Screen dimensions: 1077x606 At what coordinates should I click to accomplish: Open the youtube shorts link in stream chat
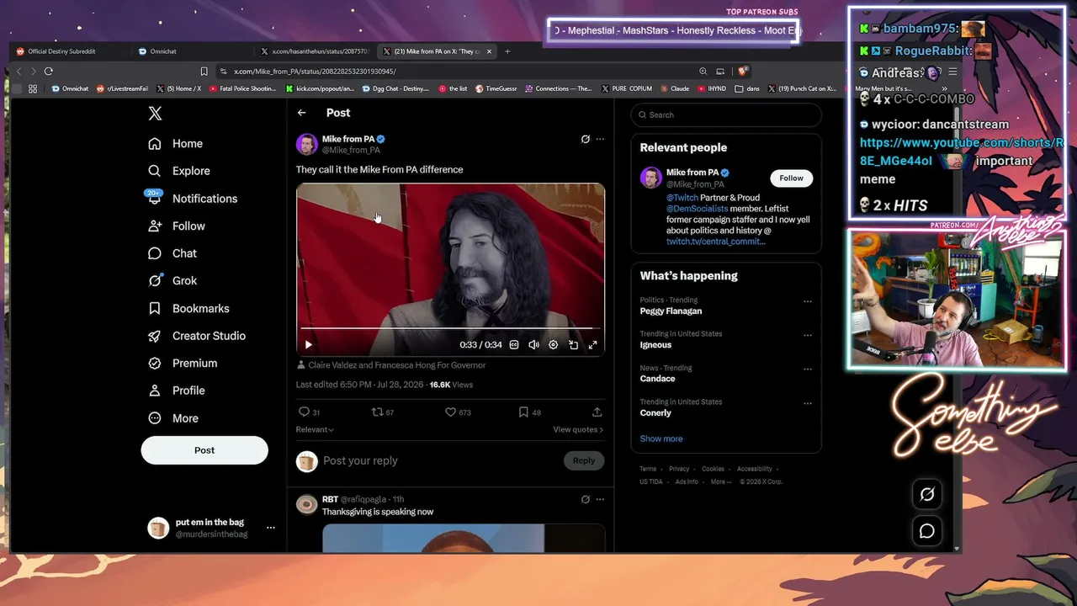point(961,151)
